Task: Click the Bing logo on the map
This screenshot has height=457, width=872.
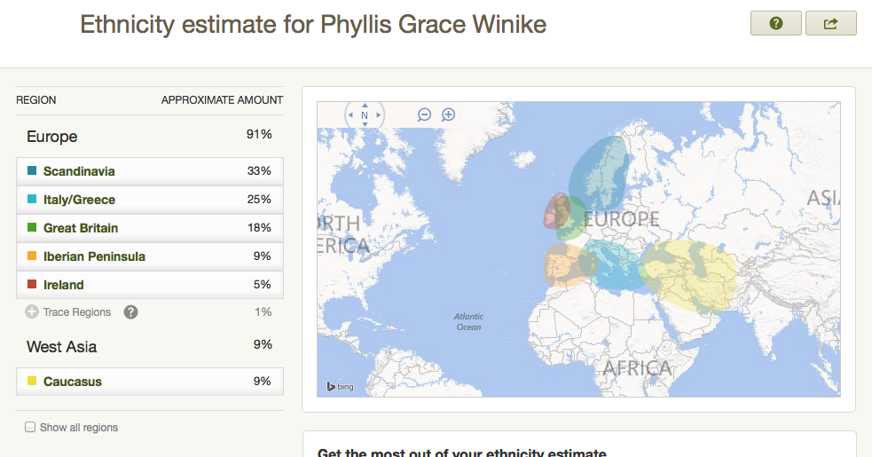Action: point(341,386)
